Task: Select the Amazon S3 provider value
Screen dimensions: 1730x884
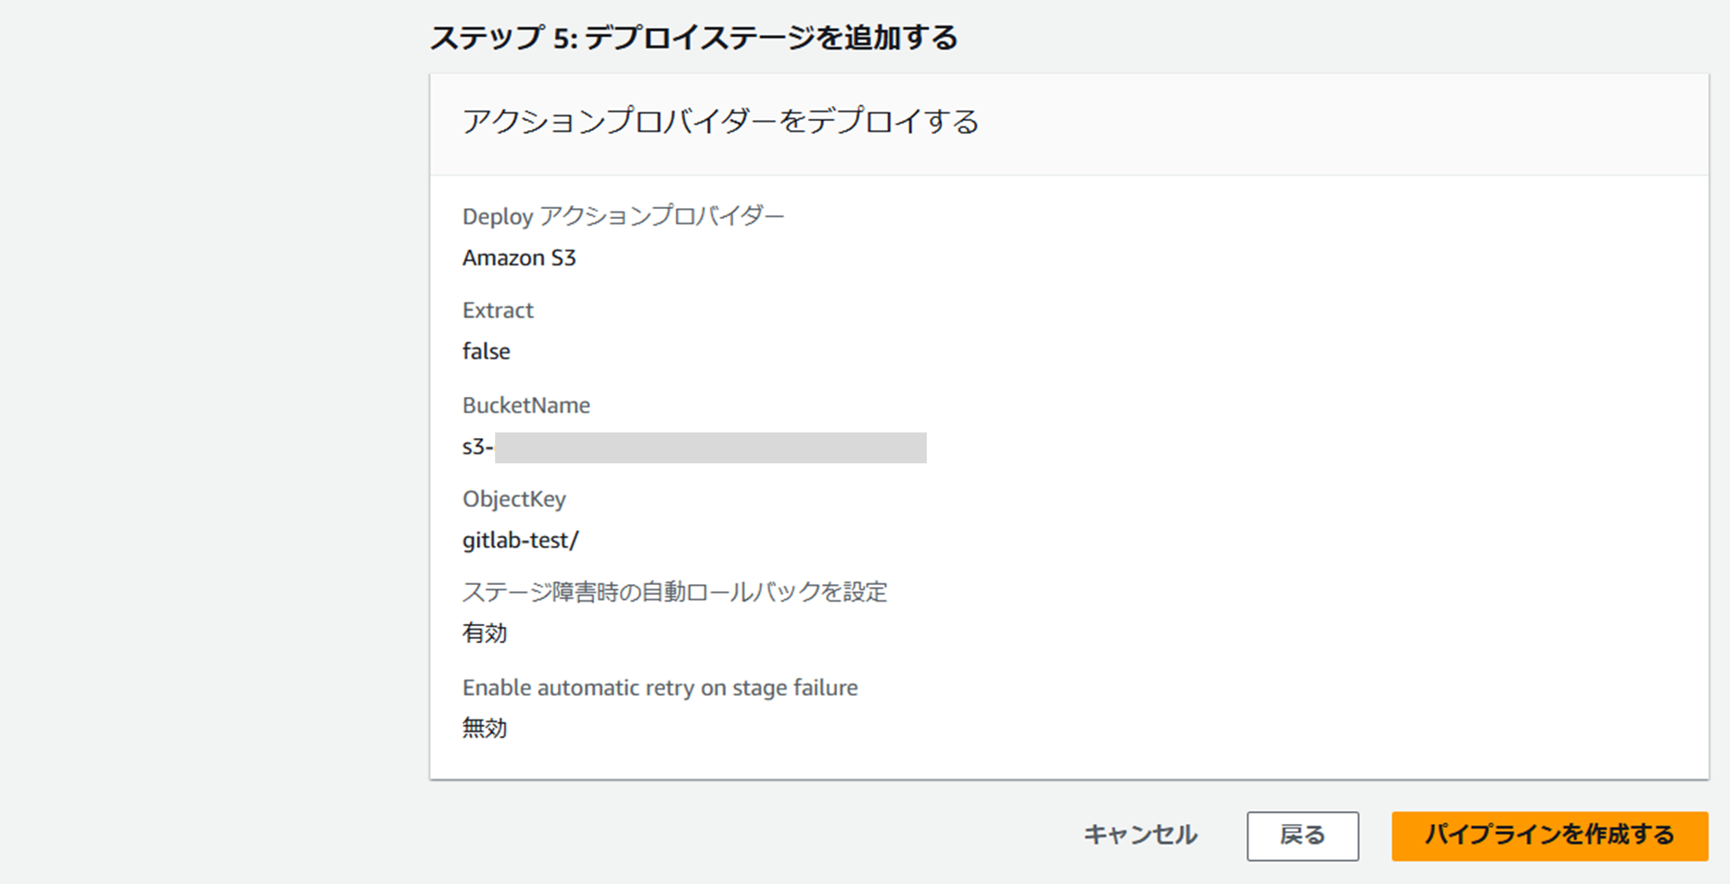Action: [519, 257]
